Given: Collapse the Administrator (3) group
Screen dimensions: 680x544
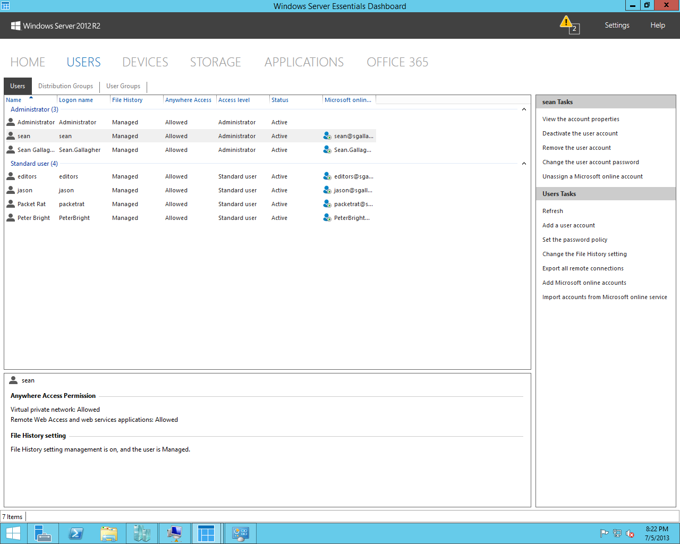Looking at the screenshot, I should coord(524,109).
